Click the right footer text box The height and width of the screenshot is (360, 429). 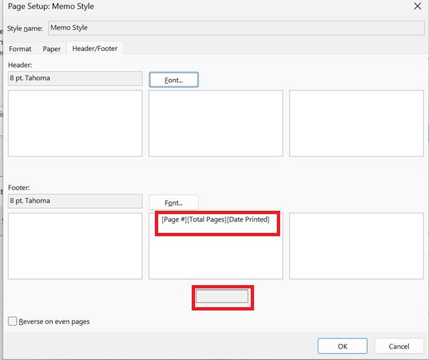pos(356,246)
